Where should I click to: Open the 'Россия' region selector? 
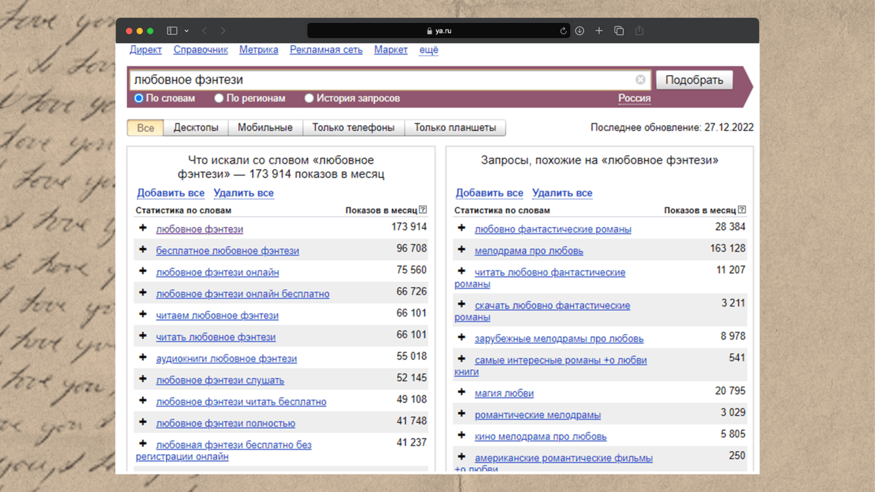point(634,99)
